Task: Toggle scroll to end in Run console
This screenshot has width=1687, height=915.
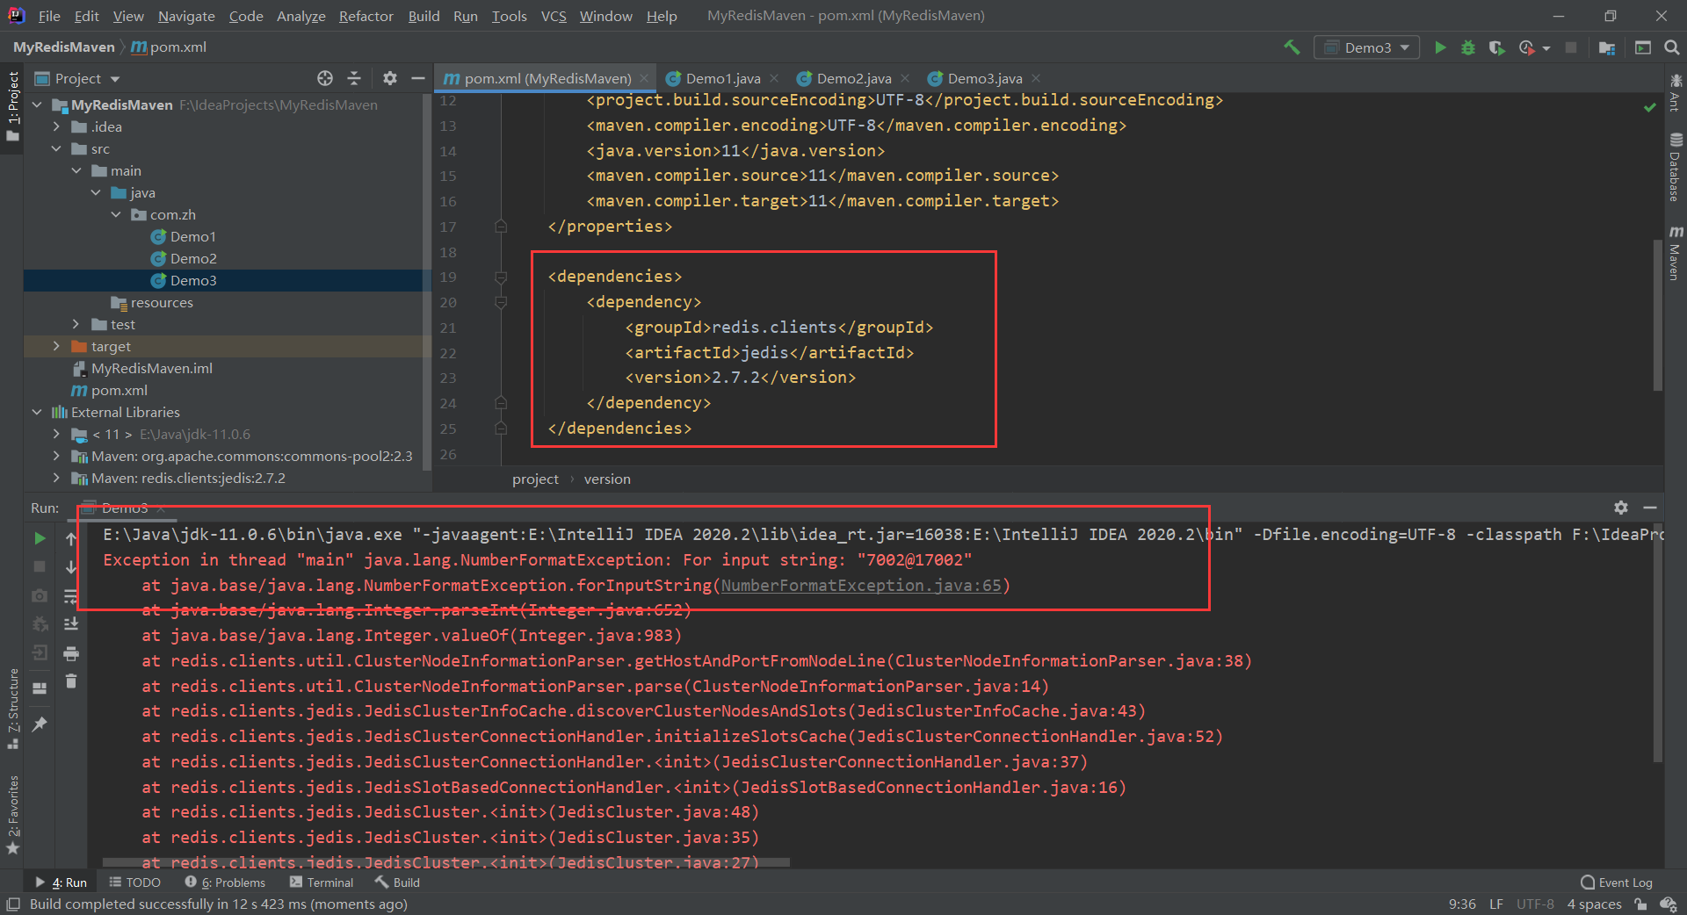Action: point(71,624)
